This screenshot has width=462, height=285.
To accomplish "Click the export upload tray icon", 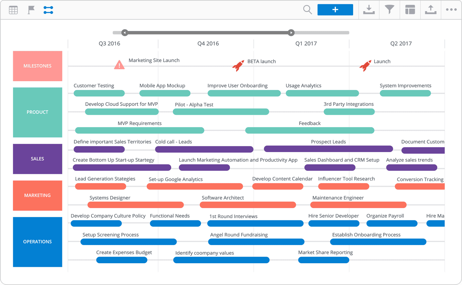I will coord(430,10).
